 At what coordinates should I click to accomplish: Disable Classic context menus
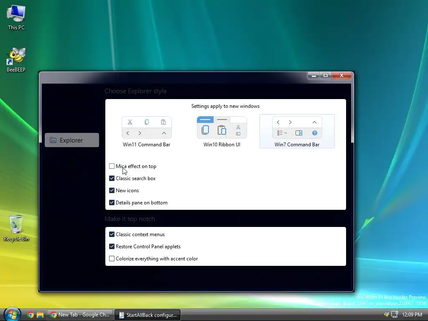(x=112, y=234)
